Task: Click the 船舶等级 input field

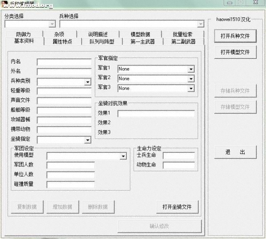Action: click(x=64, y=111)
